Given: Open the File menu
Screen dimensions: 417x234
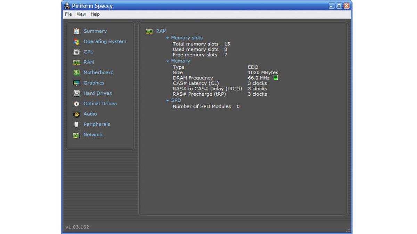Looking at the screenshot, I should (68, 14).
